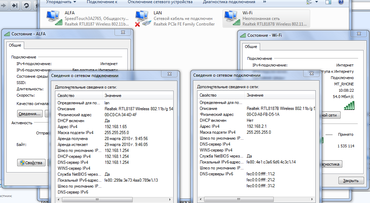
Task: Click left scroll arrow in right details dialog
Action: click(201, 199)
